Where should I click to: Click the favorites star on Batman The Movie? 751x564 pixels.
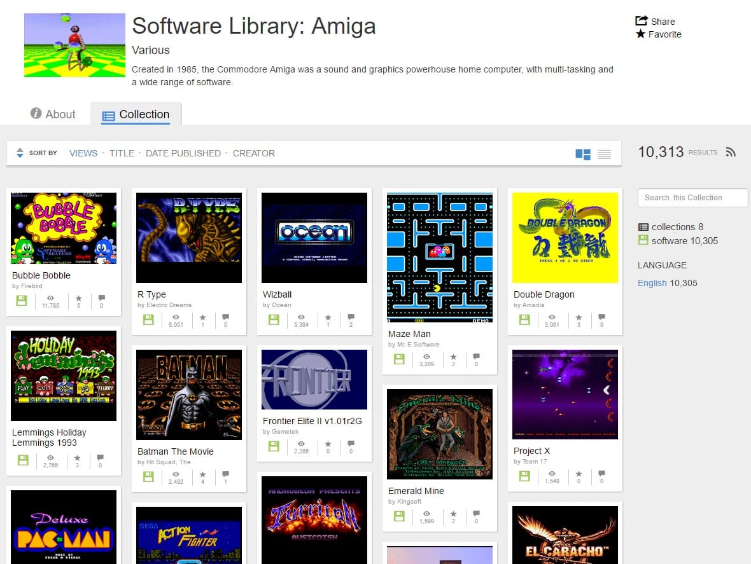pos(202,474)
